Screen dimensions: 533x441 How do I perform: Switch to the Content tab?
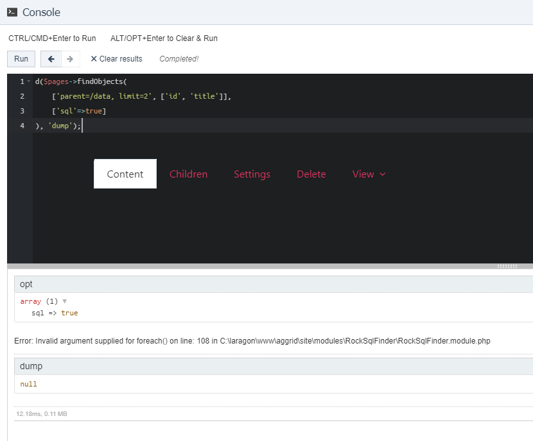(x=125, y=174)
